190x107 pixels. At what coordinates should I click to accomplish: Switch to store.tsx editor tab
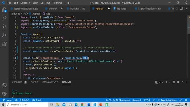tap(53, 9)
